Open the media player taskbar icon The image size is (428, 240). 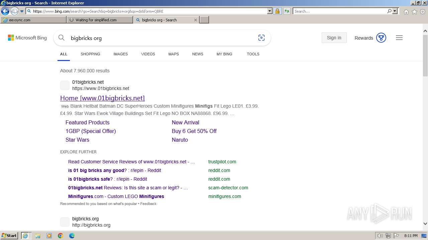click(49, 236)
